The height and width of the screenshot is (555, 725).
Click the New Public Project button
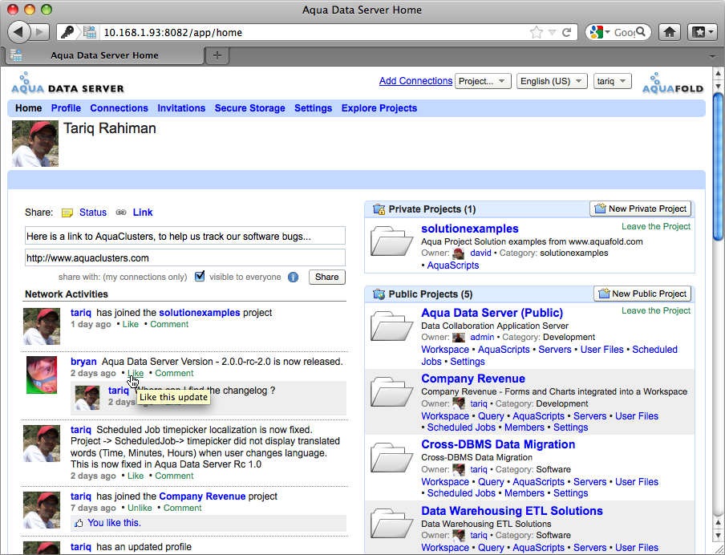tap(642, 294)
